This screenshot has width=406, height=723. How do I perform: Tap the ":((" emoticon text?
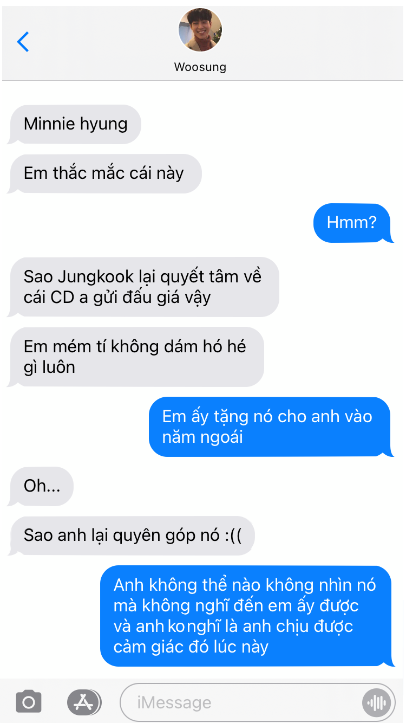click(x=233, y=535)
